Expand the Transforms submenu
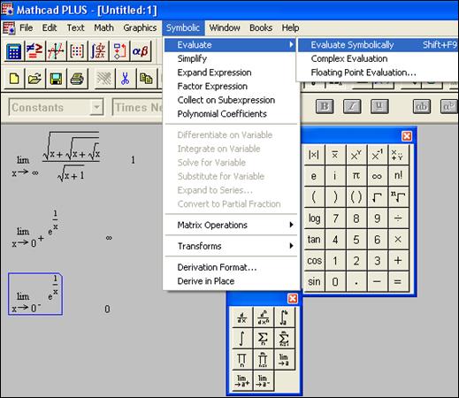This screenshot has height=398, width=459. (231, 246)
